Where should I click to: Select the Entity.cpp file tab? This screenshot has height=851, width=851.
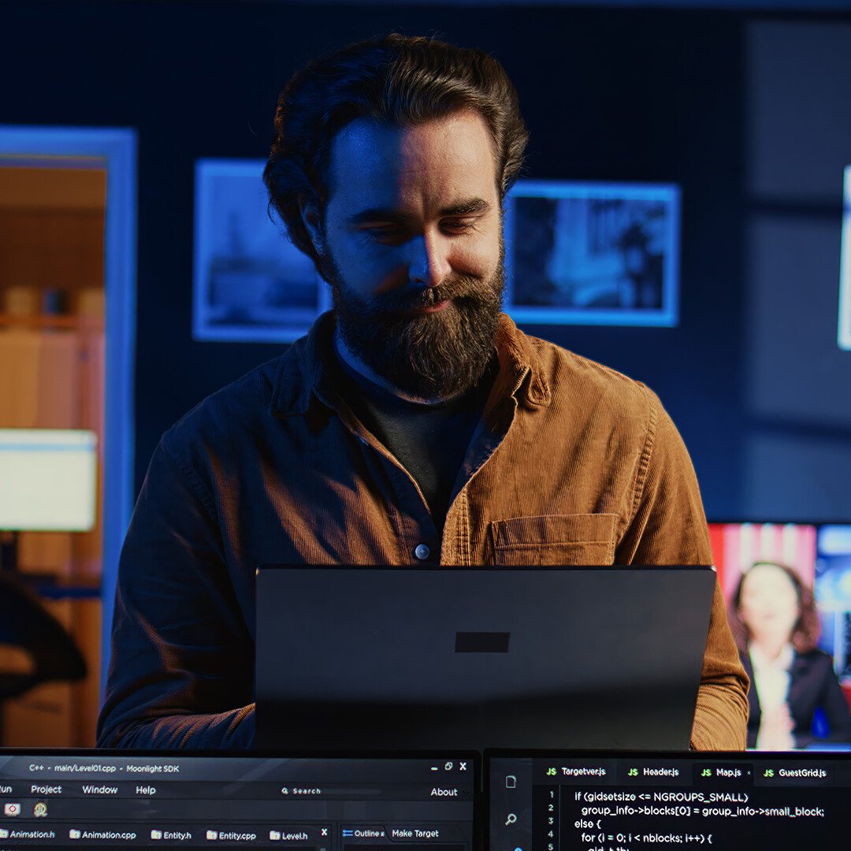click(232, 835)
